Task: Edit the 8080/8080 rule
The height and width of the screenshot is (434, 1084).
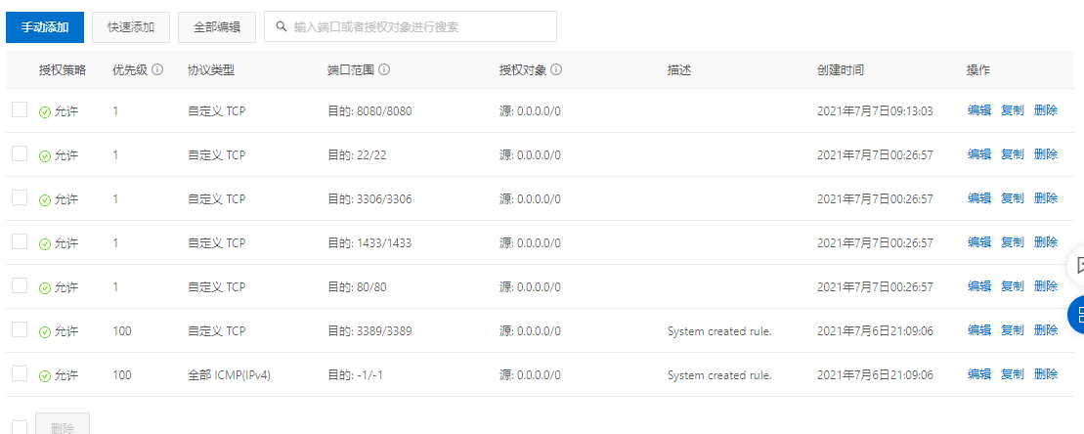Action: click(978, 110)
